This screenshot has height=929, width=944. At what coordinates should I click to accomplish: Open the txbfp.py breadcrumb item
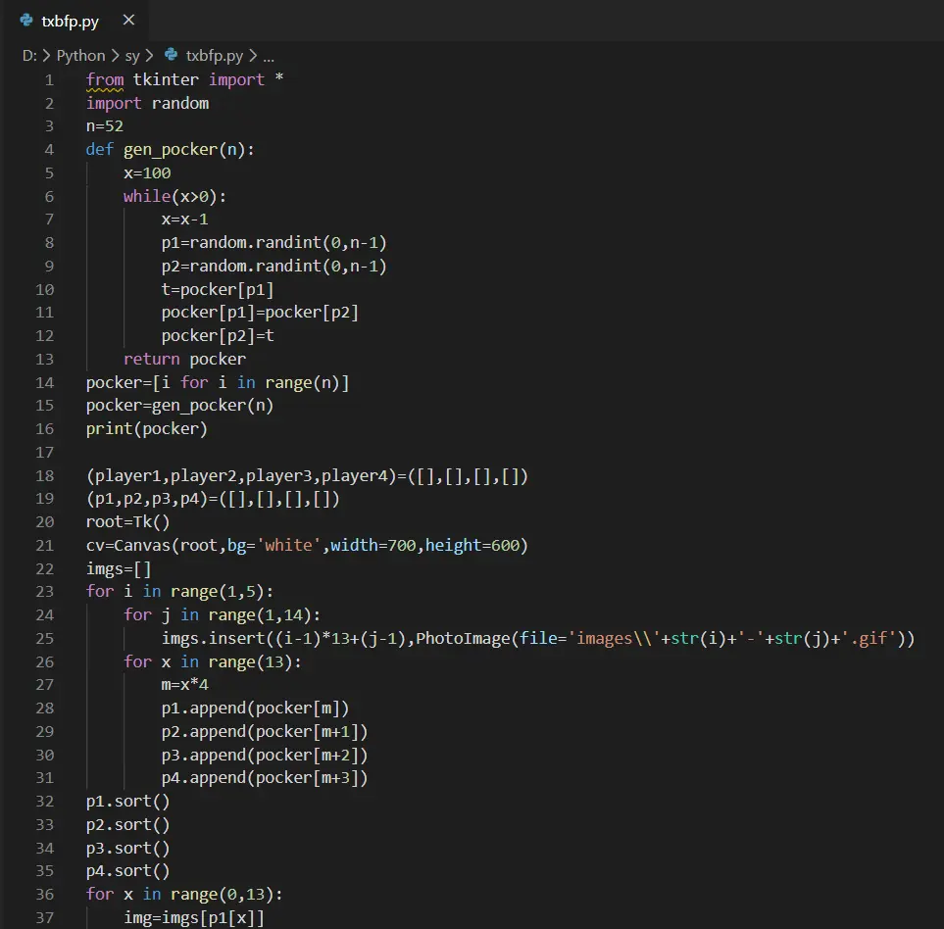(x=215, y=56)
